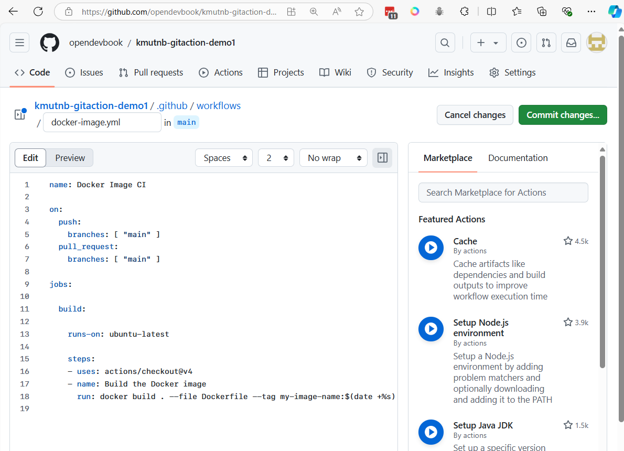This screenshot has height=451, width=624.
Task: Open the Pull requests shortcut icon in header
Action: [x=546, y=42]
